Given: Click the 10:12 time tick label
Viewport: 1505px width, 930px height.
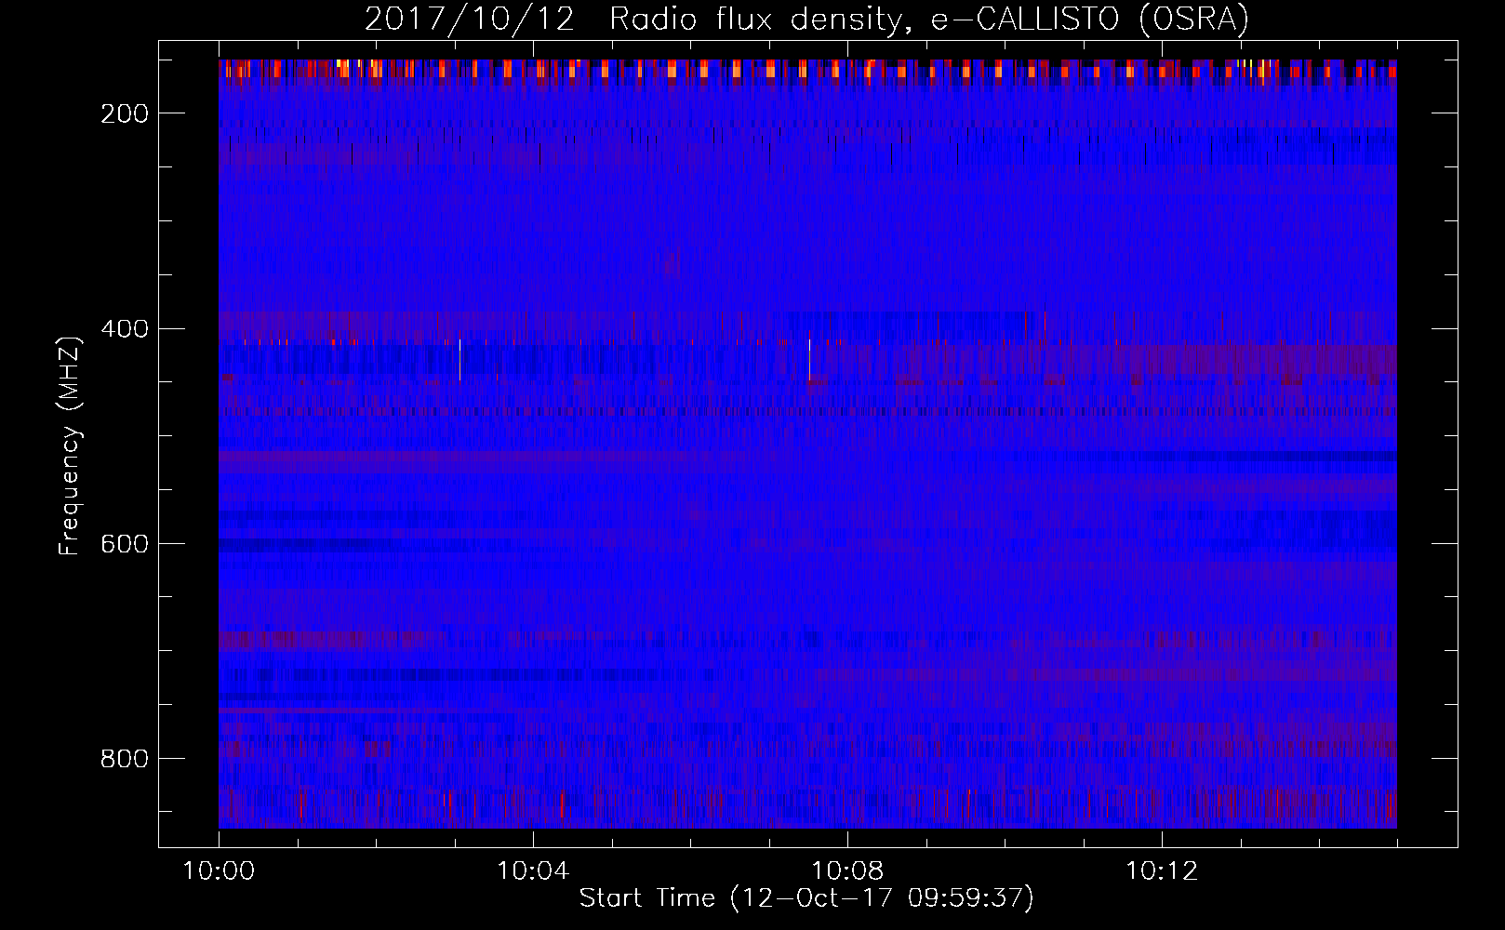Looking at the screenshot, I should pos(1162,871).
